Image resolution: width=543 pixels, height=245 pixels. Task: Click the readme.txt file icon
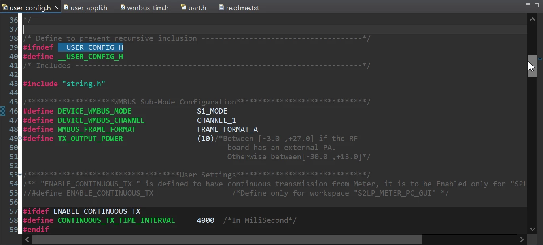pos(221,8)
